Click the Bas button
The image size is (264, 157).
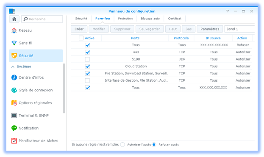pos(189,29)
